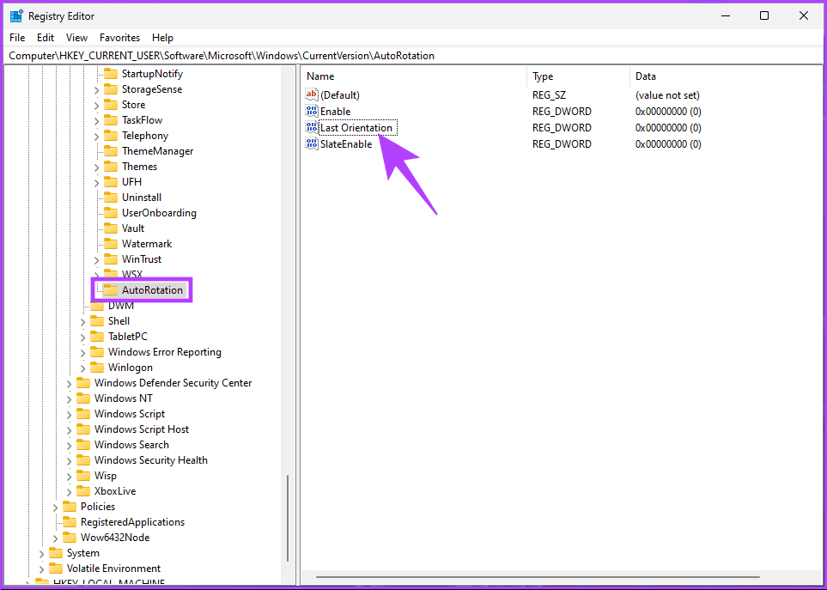Image resolution: width=827 pixels, height=590 pixels.
Task: Click the Last Orientation DWORD value icon
Action: click(312, 128)
